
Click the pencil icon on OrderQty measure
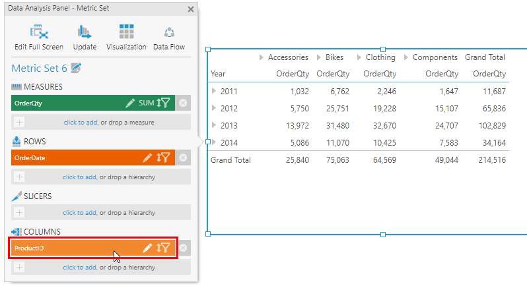coord(131,103)
